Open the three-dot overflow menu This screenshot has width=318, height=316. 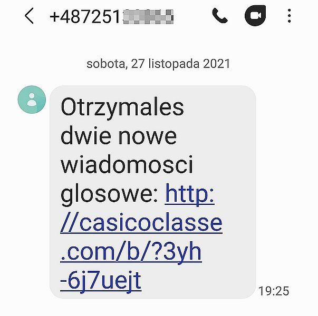click(290, 16)
